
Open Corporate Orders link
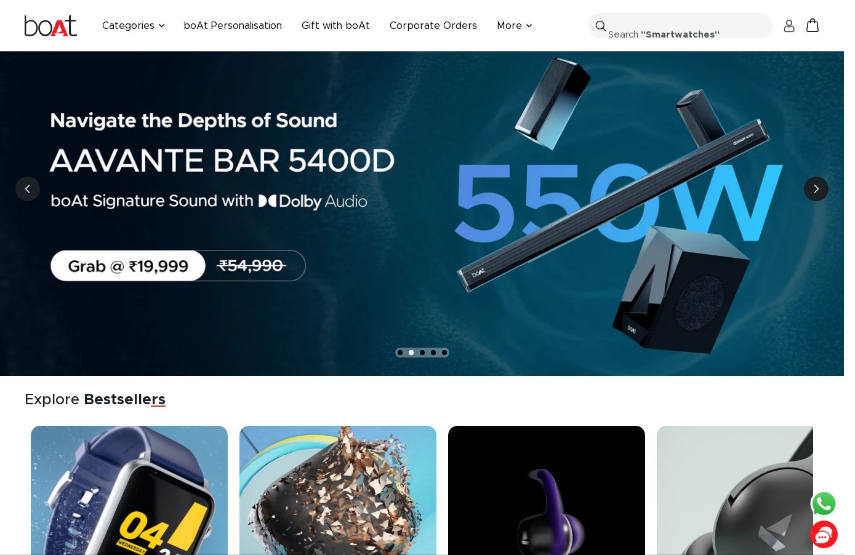coord(433,25)
